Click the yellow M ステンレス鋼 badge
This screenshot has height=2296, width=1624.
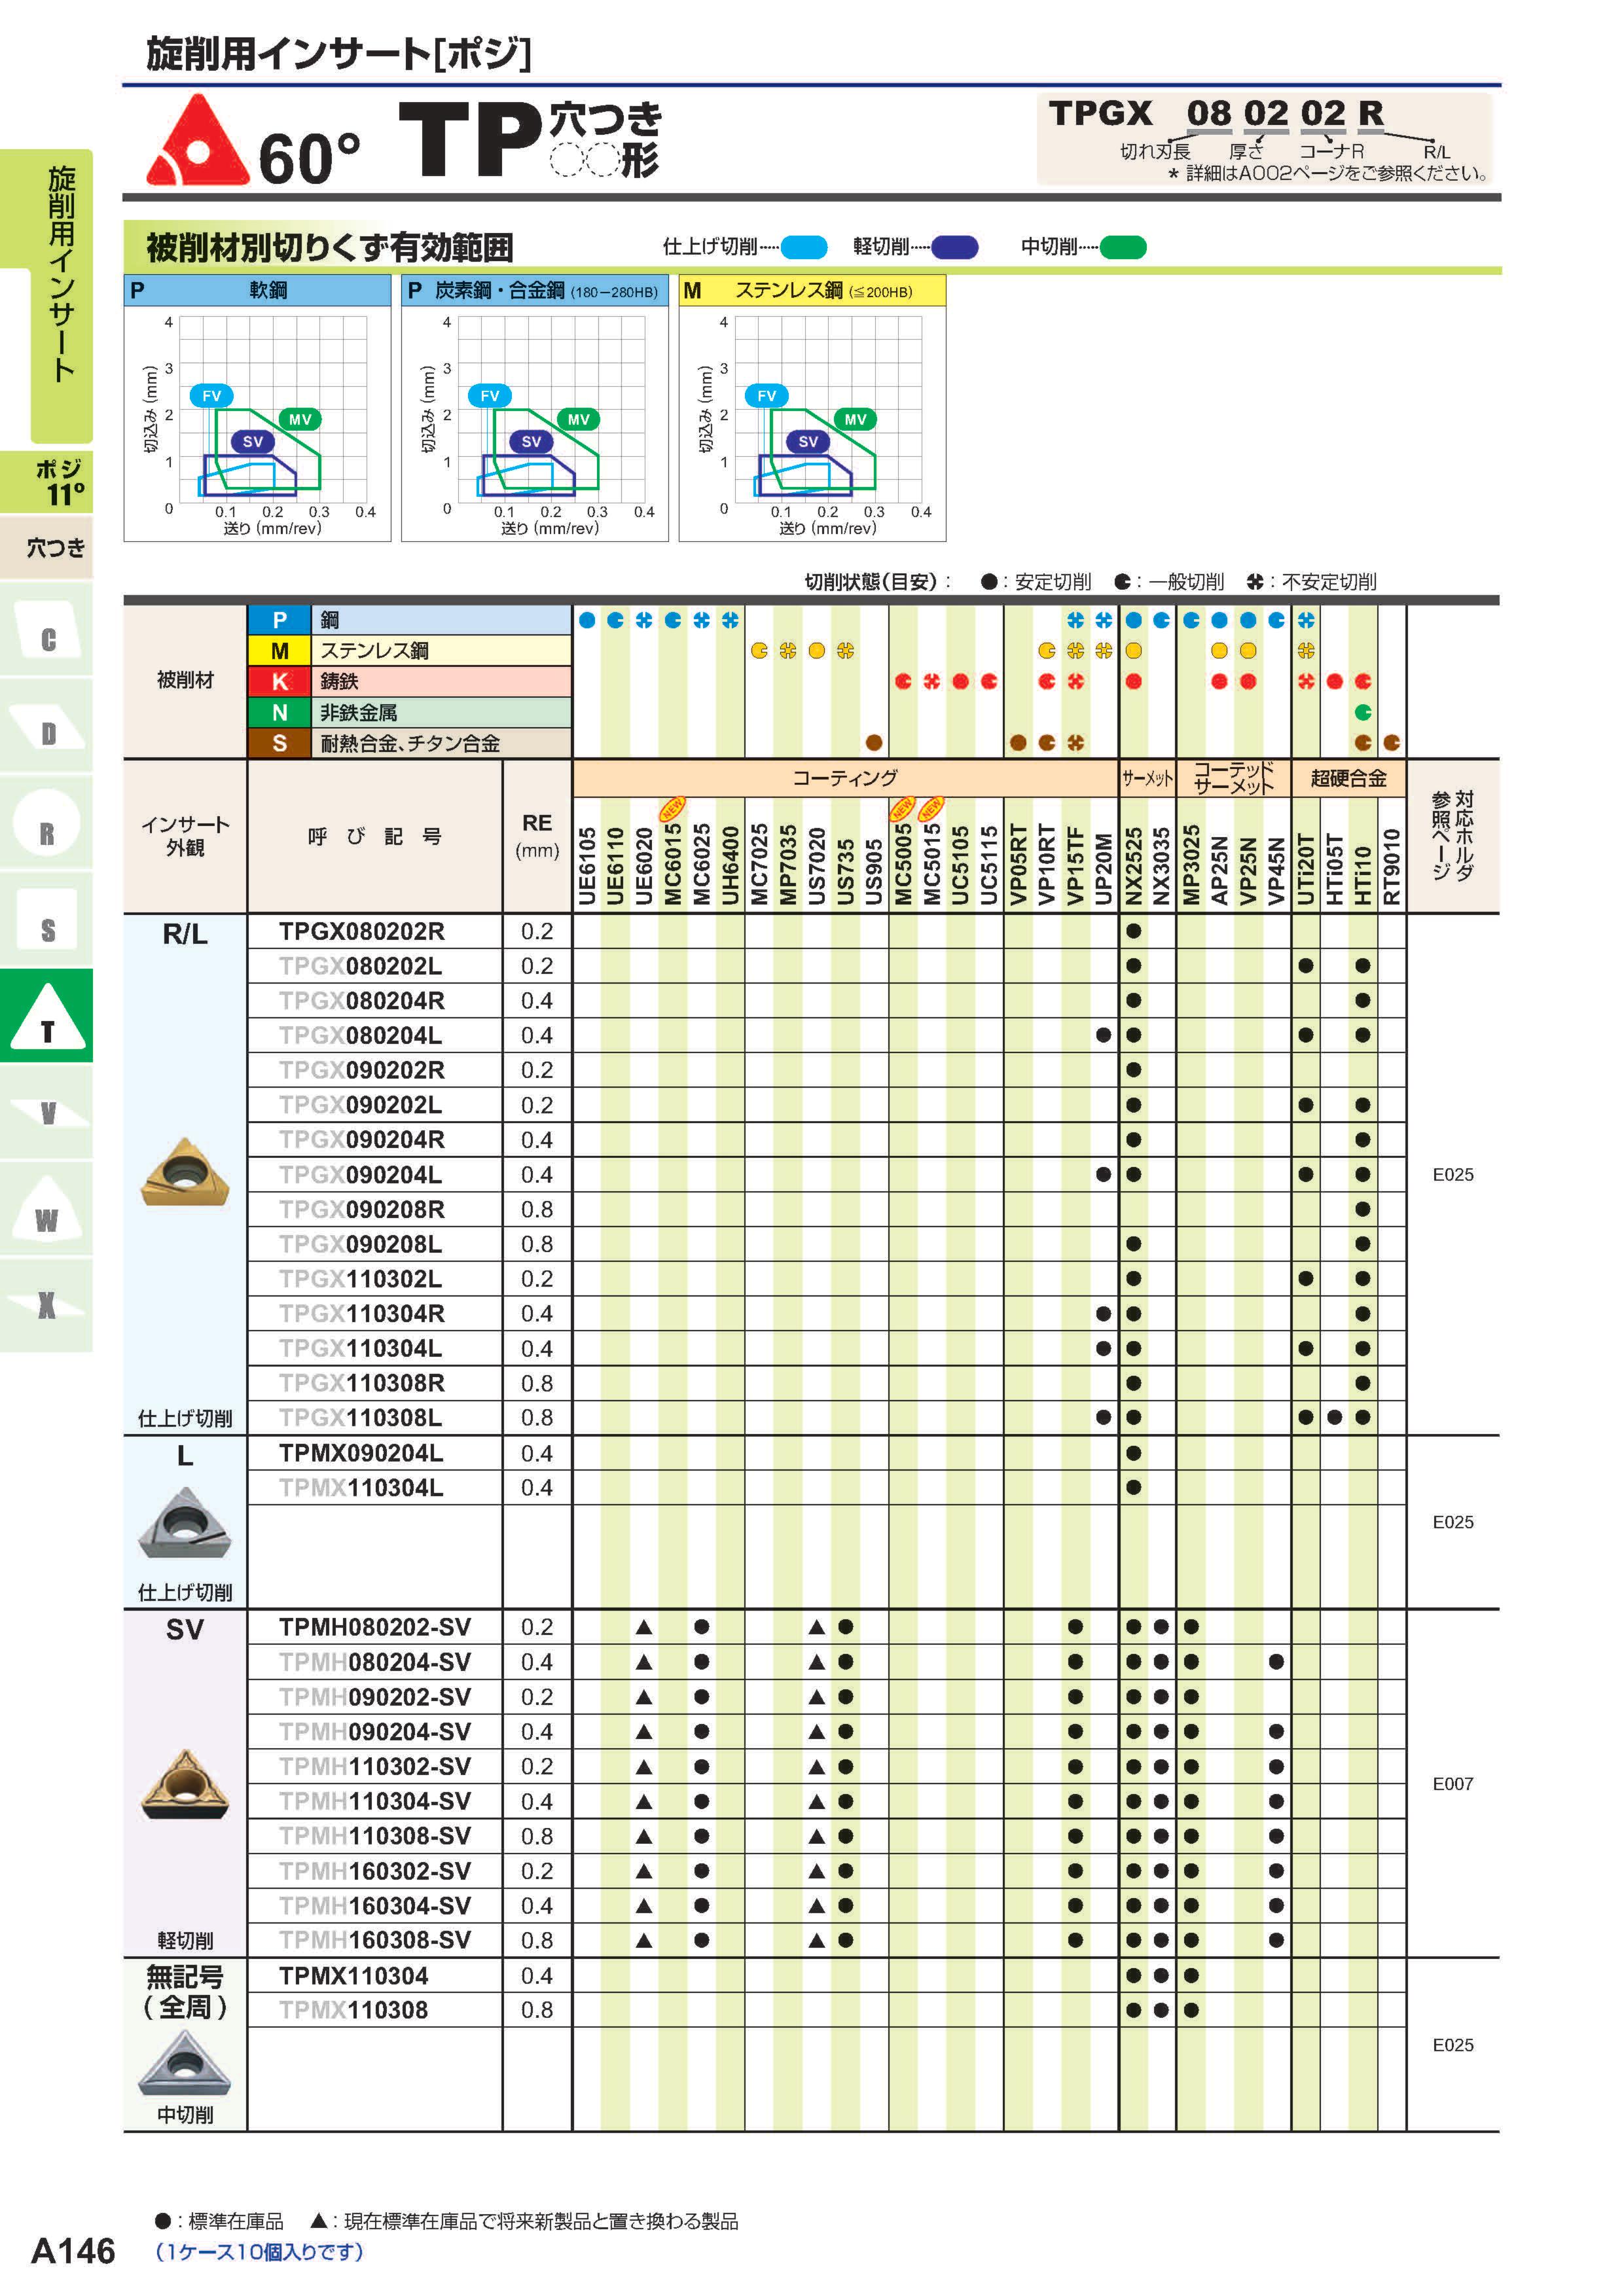pyautogui.click(x=280, y=651)
